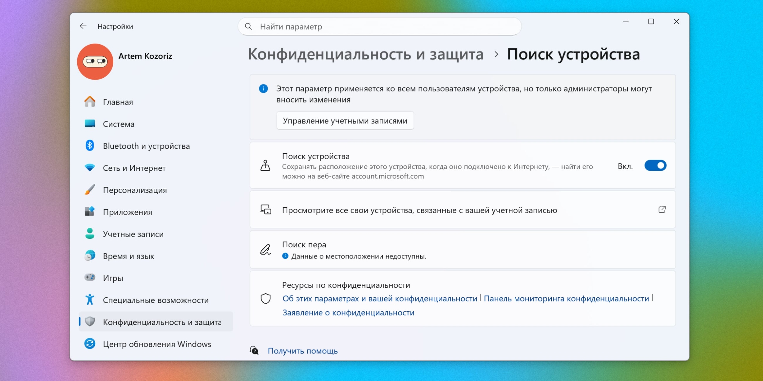
Task: Select the Система settings icon
Action: click(x=90, y=124)
